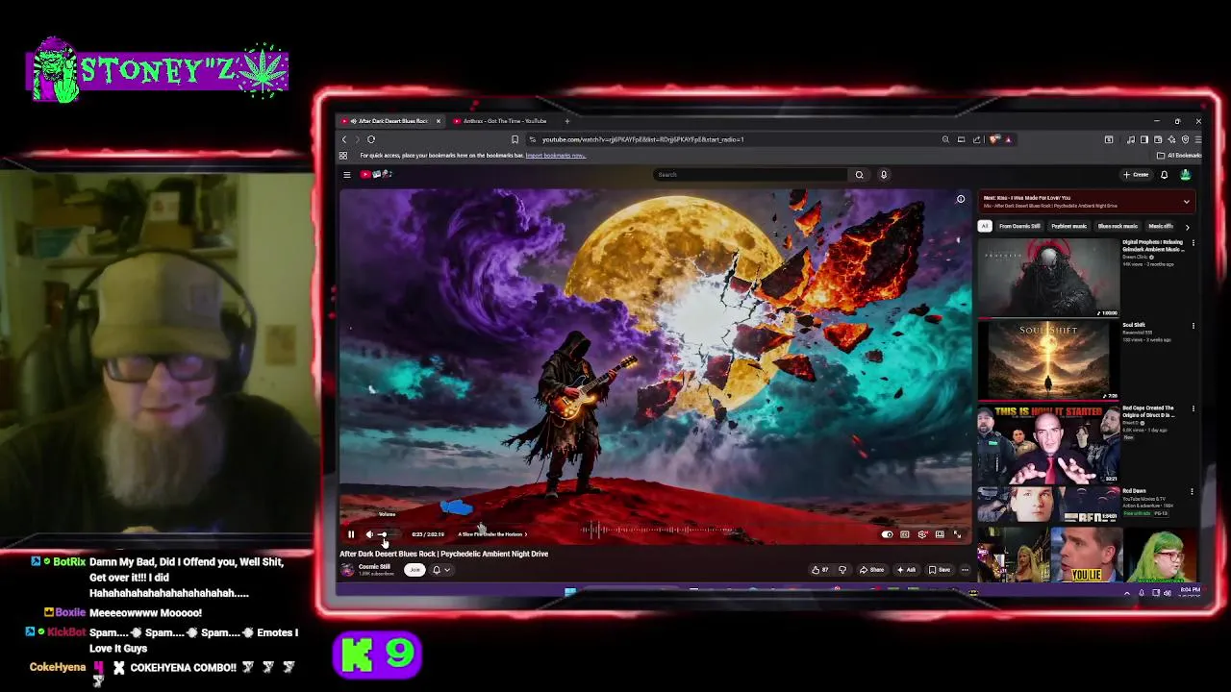Bookmark this page with the address-bar icon
The width and height of the screenshot is (1231, 692).
[x=515, y=139]
